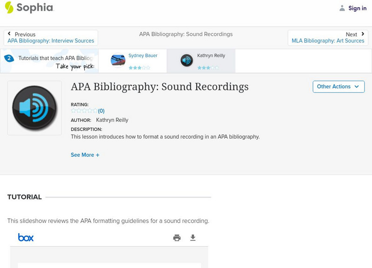Open the Box logo in the viewer

26,237
